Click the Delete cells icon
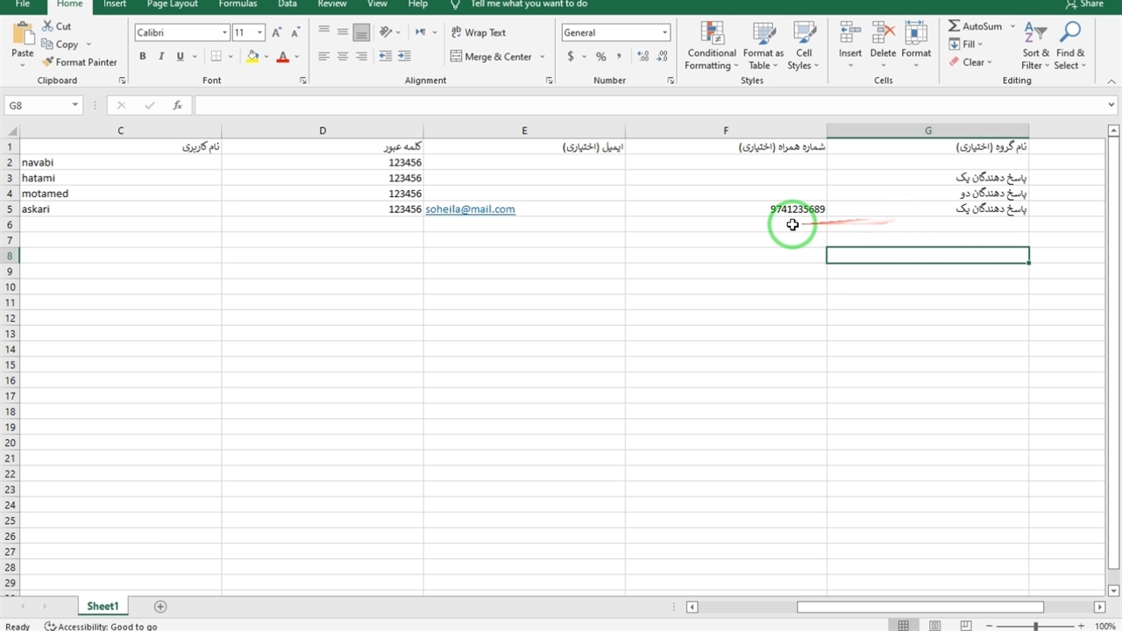The height and width of the screenshot is (631, 1122). (883, 34)
